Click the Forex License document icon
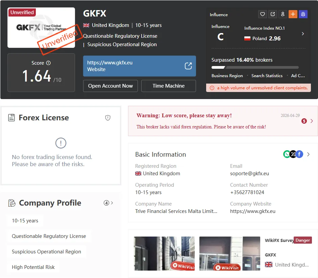 coord(11,118)
